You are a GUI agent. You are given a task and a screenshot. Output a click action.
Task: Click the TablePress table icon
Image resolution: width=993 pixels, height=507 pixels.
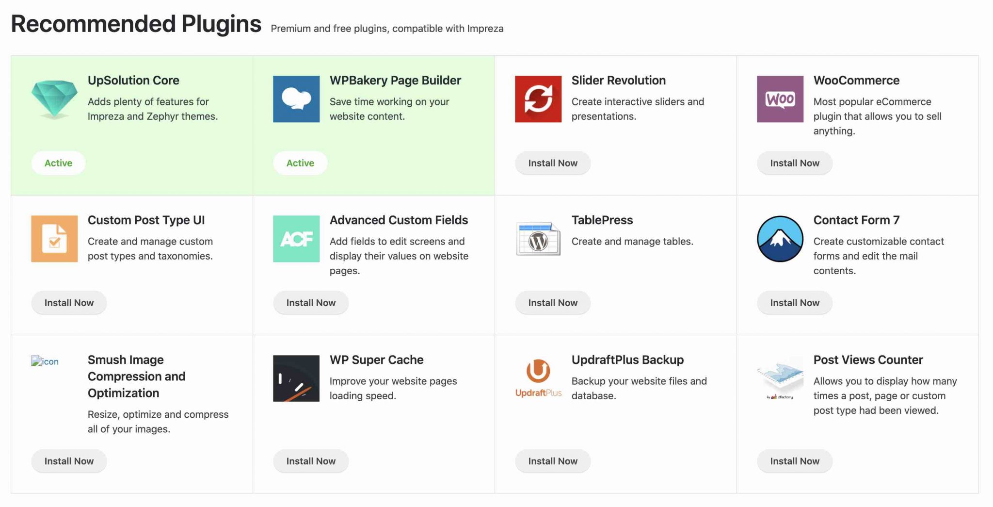(538, 239)
